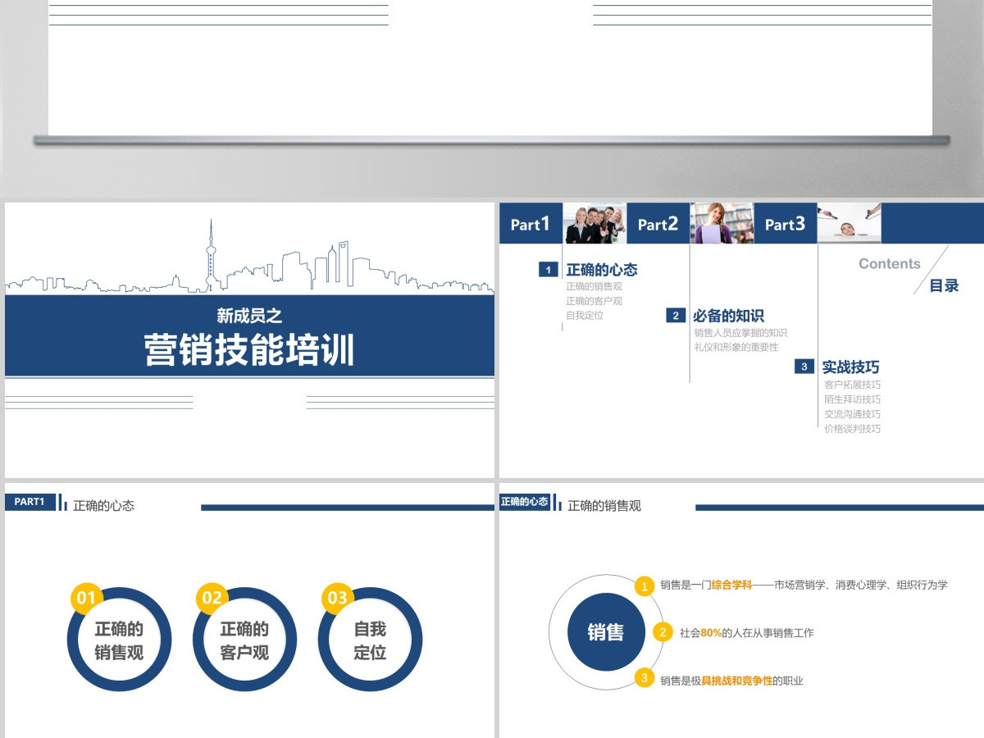Click the subtitle 新成员之
Image resolution: width=984 pixels, height=738 pixels.
249,316
